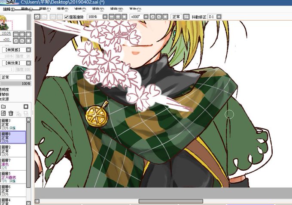This screenshot has width=292, height=205.
Task: Click navigator zoom out minus icon
Action: (16, 34)
